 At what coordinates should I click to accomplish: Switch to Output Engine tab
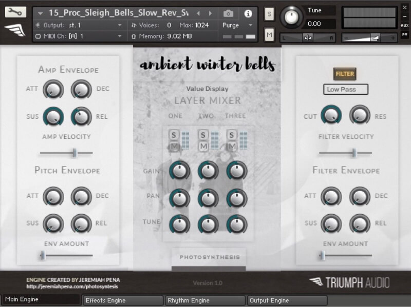(x=287, y=300)
